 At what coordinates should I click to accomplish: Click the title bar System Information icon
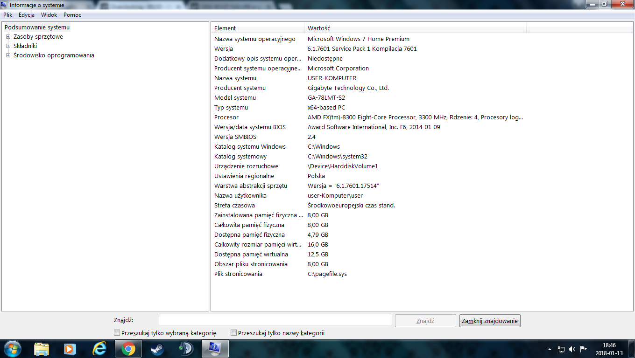pyautogui.click(x=5, y=5)
